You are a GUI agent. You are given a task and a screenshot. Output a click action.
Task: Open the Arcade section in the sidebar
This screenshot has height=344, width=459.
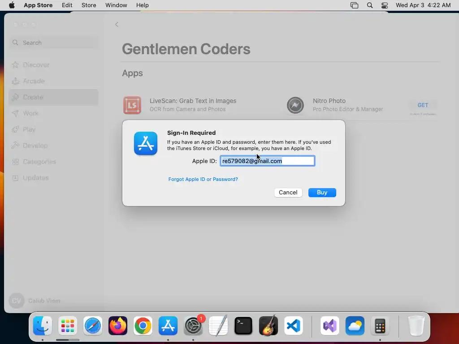(54, 81)
